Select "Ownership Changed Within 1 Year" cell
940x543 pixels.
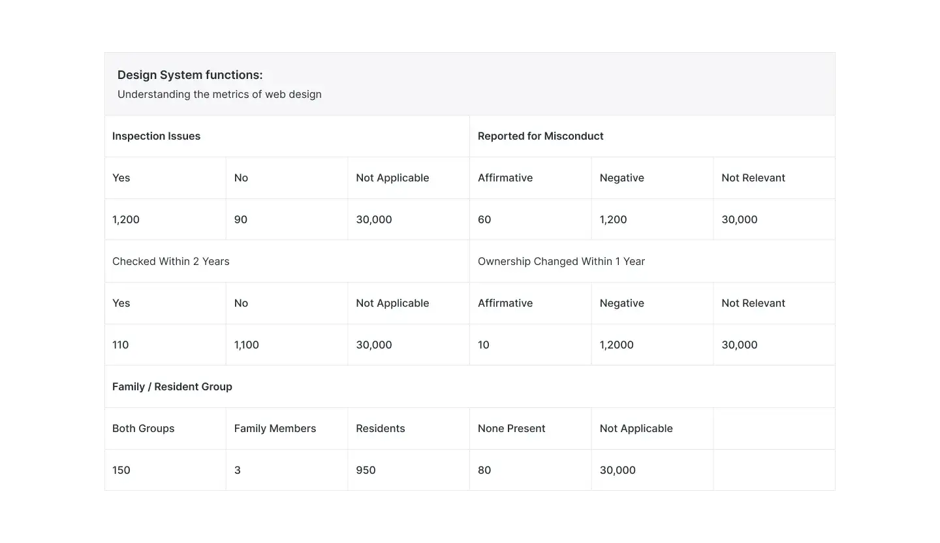pos(561,261)
